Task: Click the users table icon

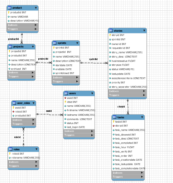Action: [66, 93]
